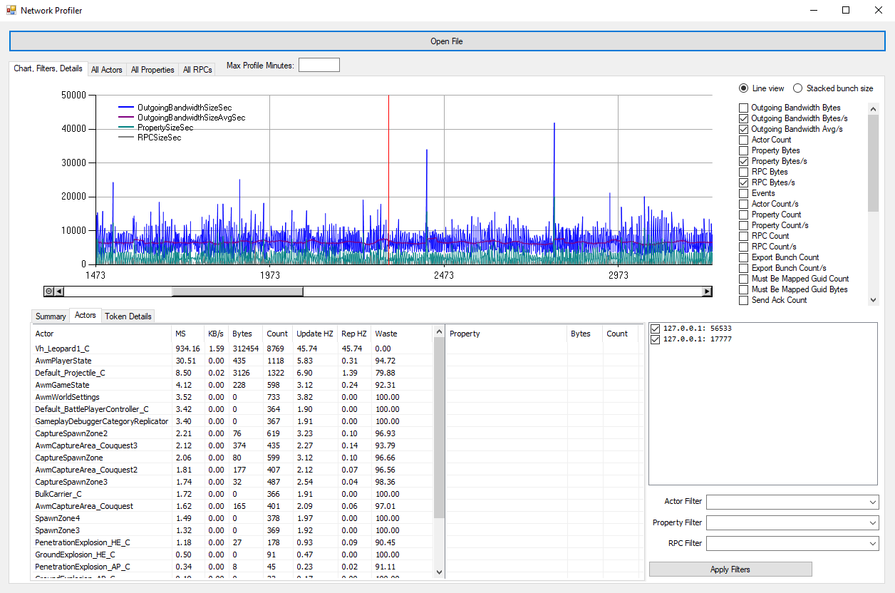
Task: Click the chart horizontal scrollbar thumb
Action: click(237, 291)
